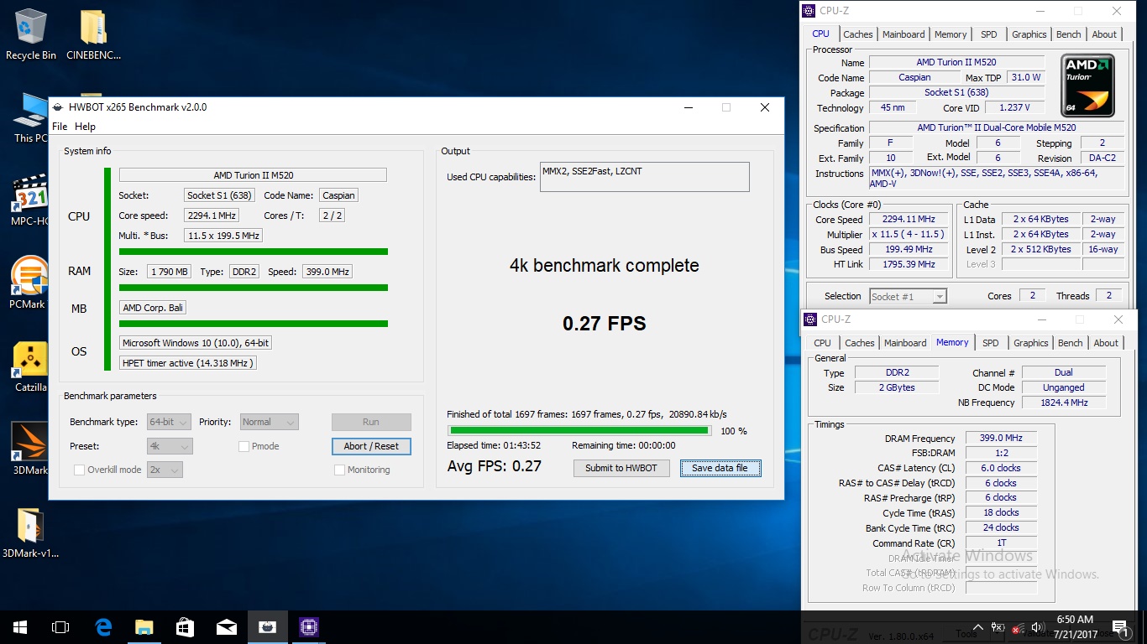This screenshot has height=644, width=1147.
Task: Open the Priority dropdown
Action: tap(269, 422)
